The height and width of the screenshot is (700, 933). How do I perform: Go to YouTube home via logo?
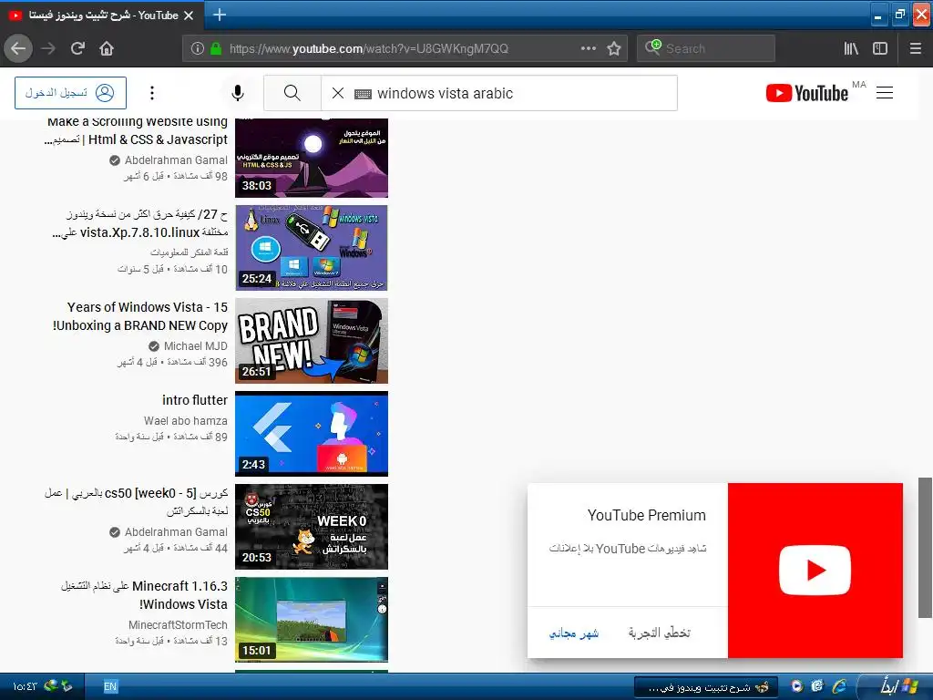(807, 93)
